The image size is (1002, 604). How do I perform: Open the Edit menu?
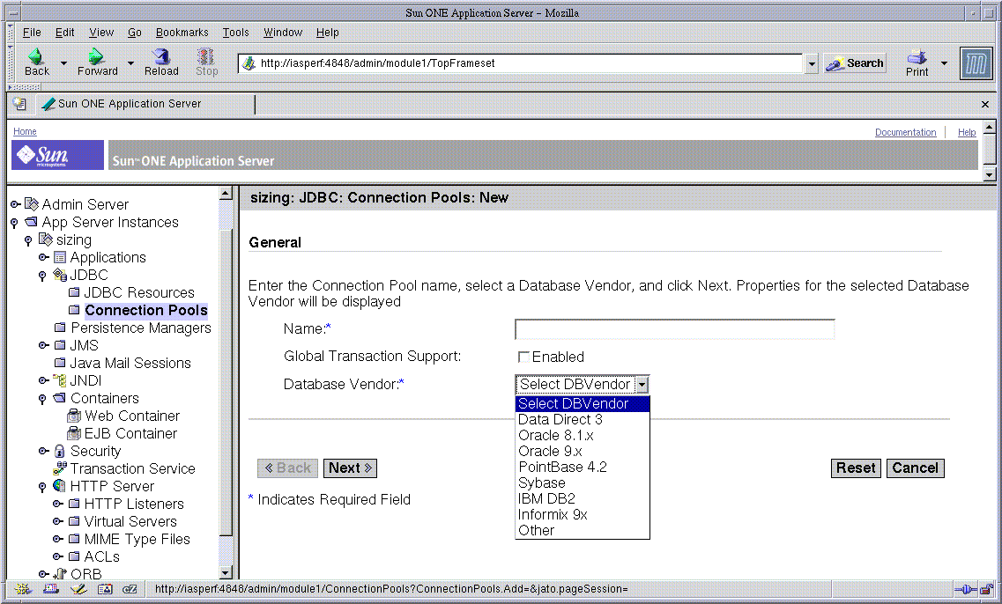point(64,32)
